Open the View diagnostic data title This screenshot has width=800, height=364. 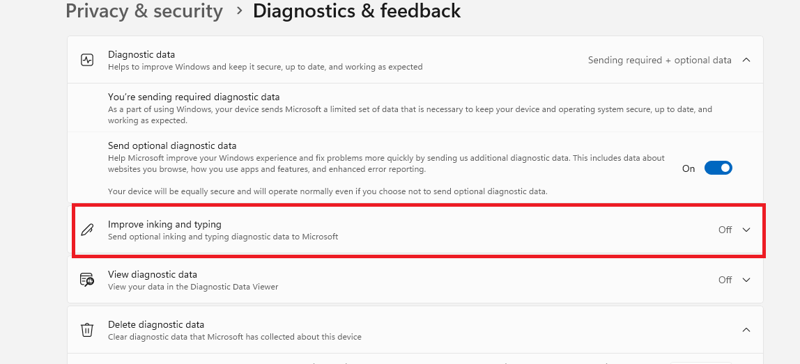click(x=153, y=274)
